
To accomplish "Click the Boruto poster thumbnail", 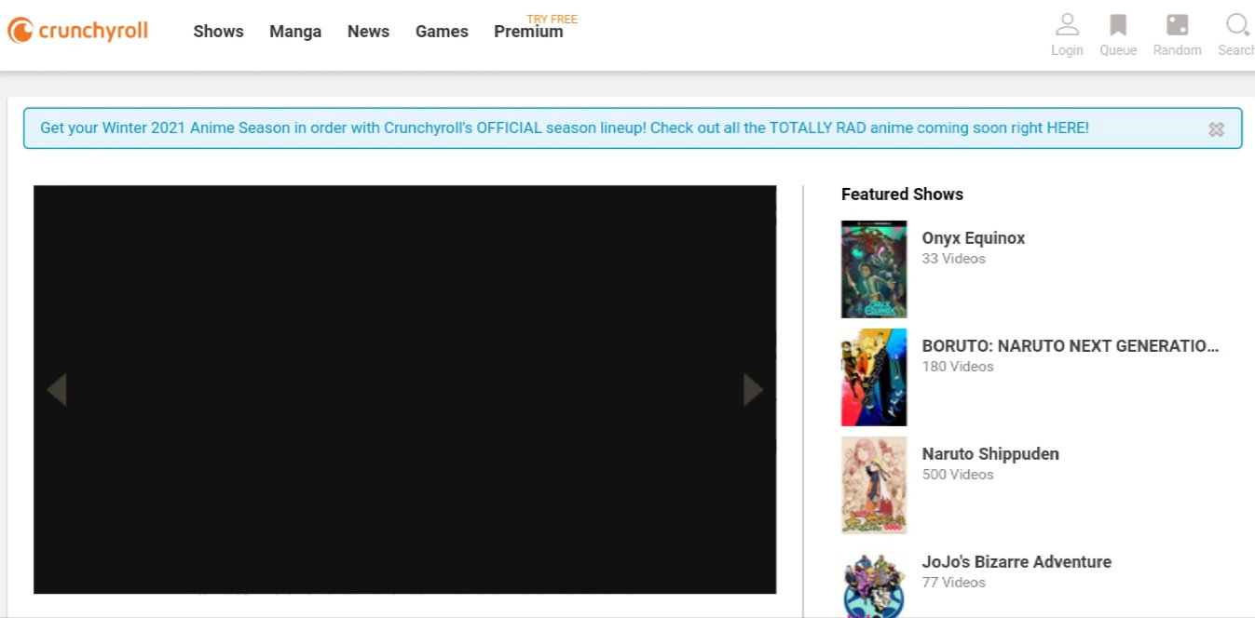I will click(874, 377).
